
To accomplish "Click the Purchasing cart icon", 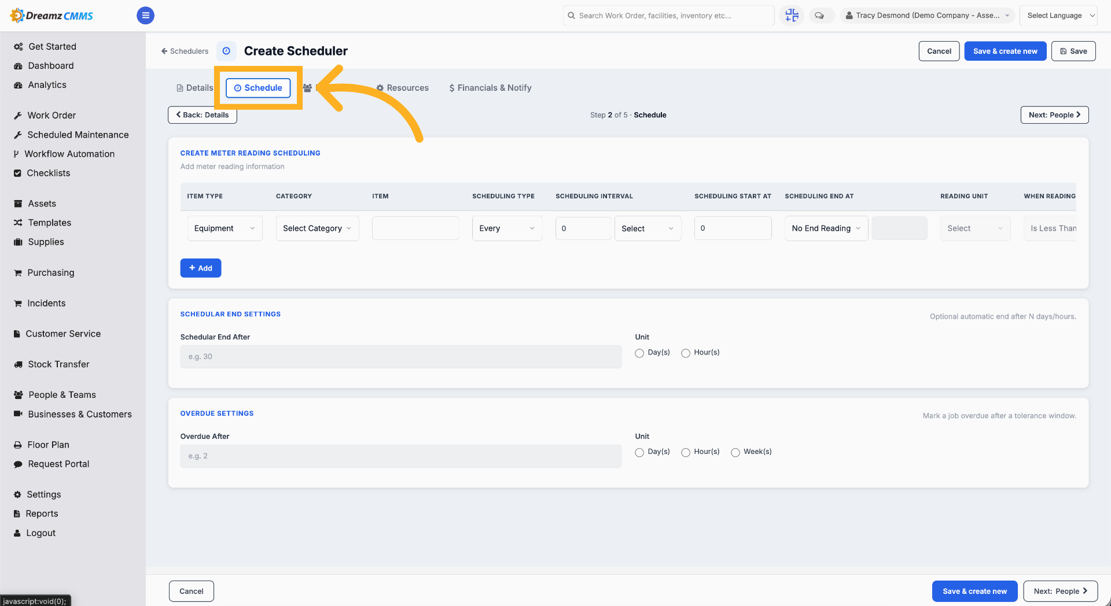I will click(18, 273).
